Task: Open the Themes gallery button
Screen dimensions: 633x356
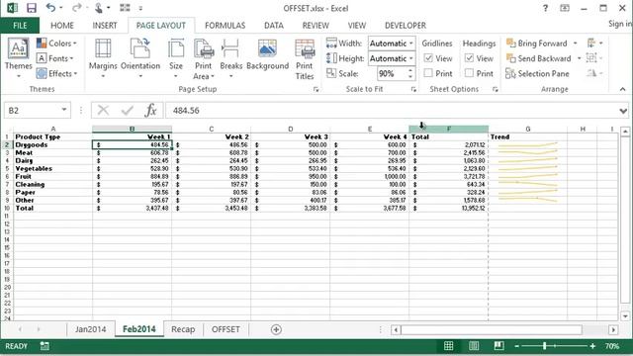Action: point(18,57)
